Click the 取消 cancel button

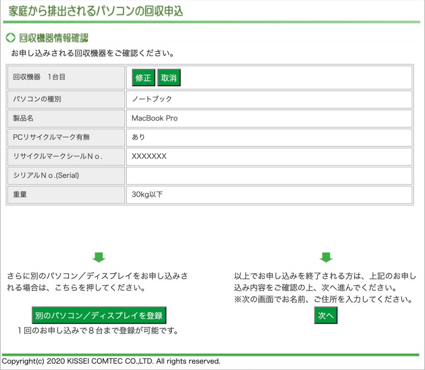169,77
